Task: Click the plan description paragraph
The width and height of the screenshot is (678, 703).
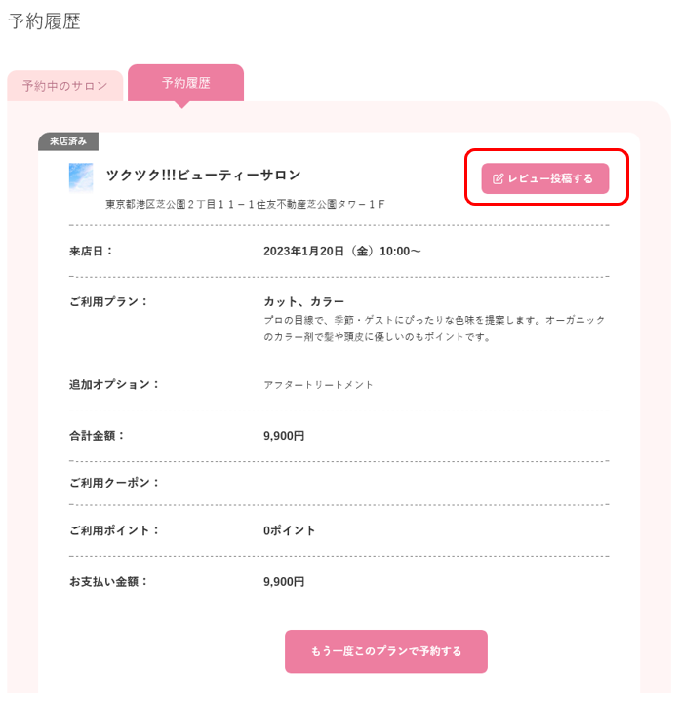Action: coord(434,329)
